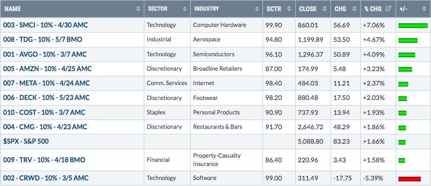Image resolution: width=431 pixels, height=186 pixels.
Task: Click the red CRWD change bar
Action: [410, 179]
